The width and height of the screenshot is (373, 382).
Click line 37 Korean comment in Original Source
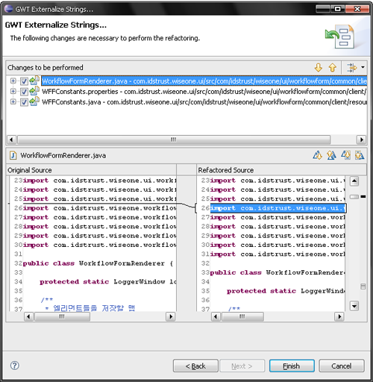pos(90,308)
